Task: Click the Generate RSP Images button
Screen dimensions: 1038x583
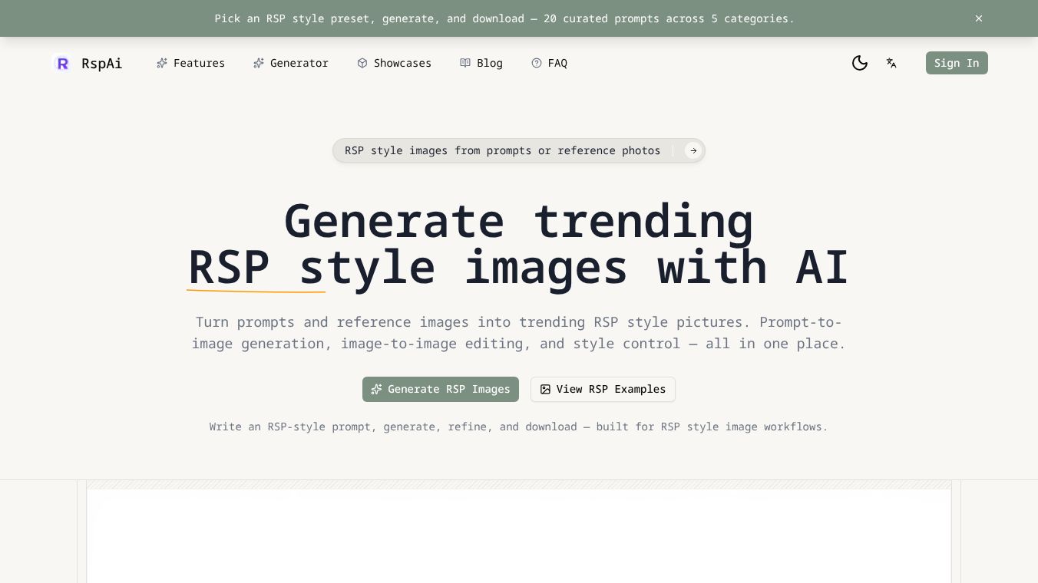Action: (x=441, y=389)
